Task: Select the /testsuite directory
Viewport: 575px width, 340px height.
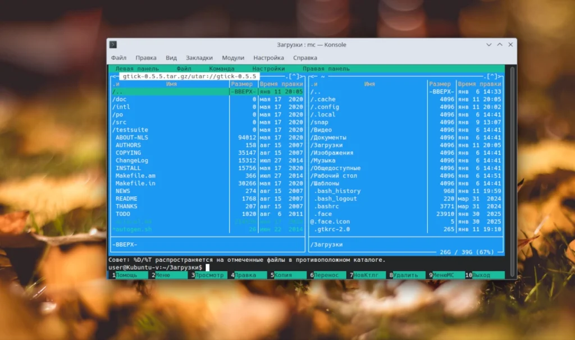Action: 208,130
